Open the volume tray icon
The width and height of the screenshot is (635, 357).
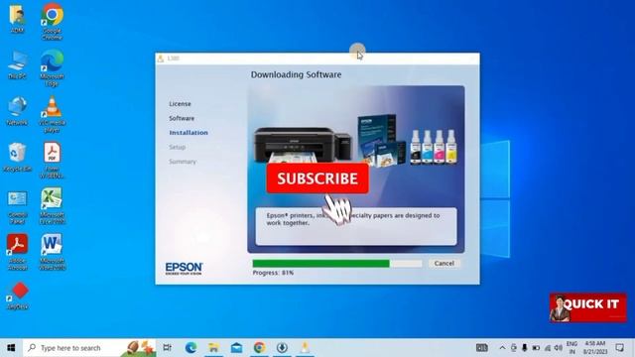tap(559, 348)
